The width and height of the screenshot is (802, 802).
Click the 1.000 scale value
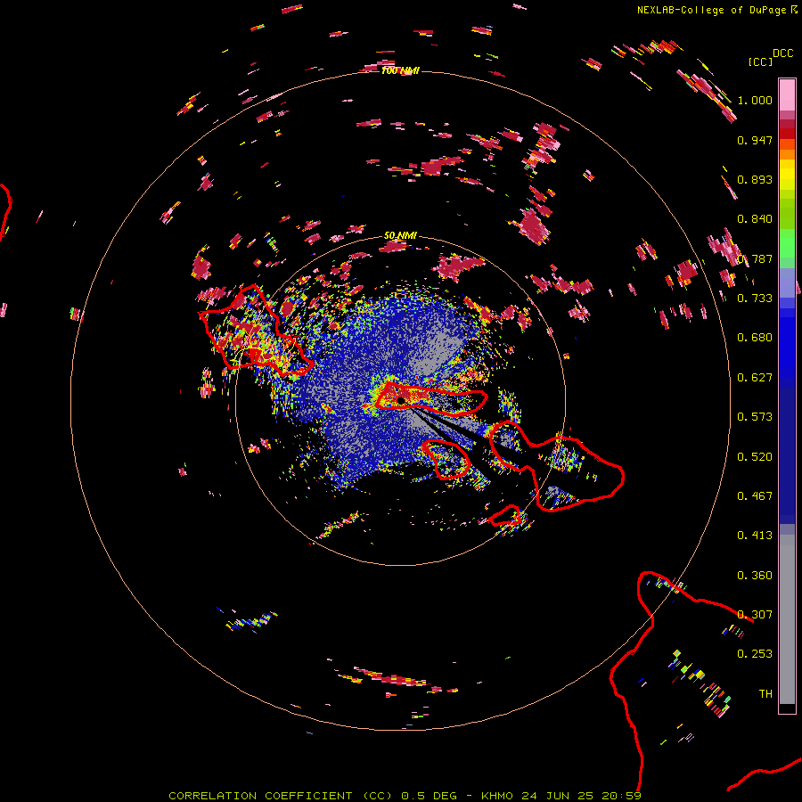[x=755, y=100]
